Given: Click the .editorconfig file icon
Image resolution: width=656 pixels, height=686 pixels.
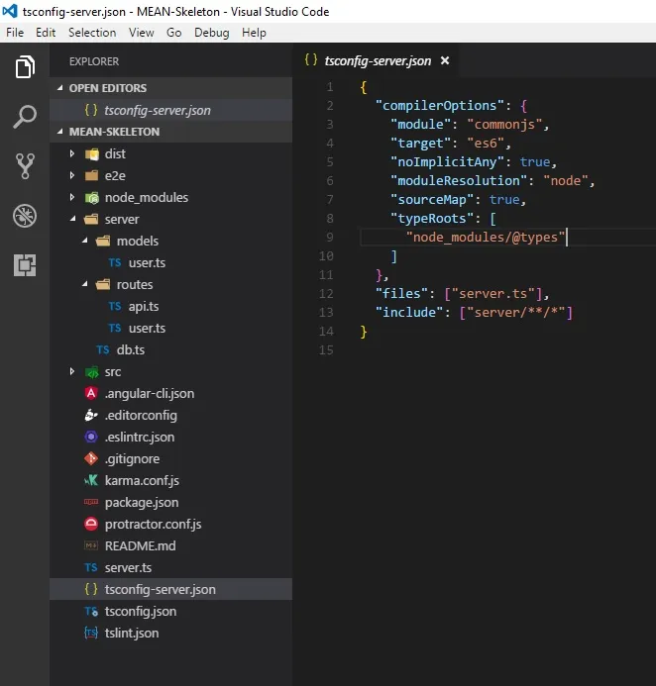Looking at the screenshot, I should point(91,415).
